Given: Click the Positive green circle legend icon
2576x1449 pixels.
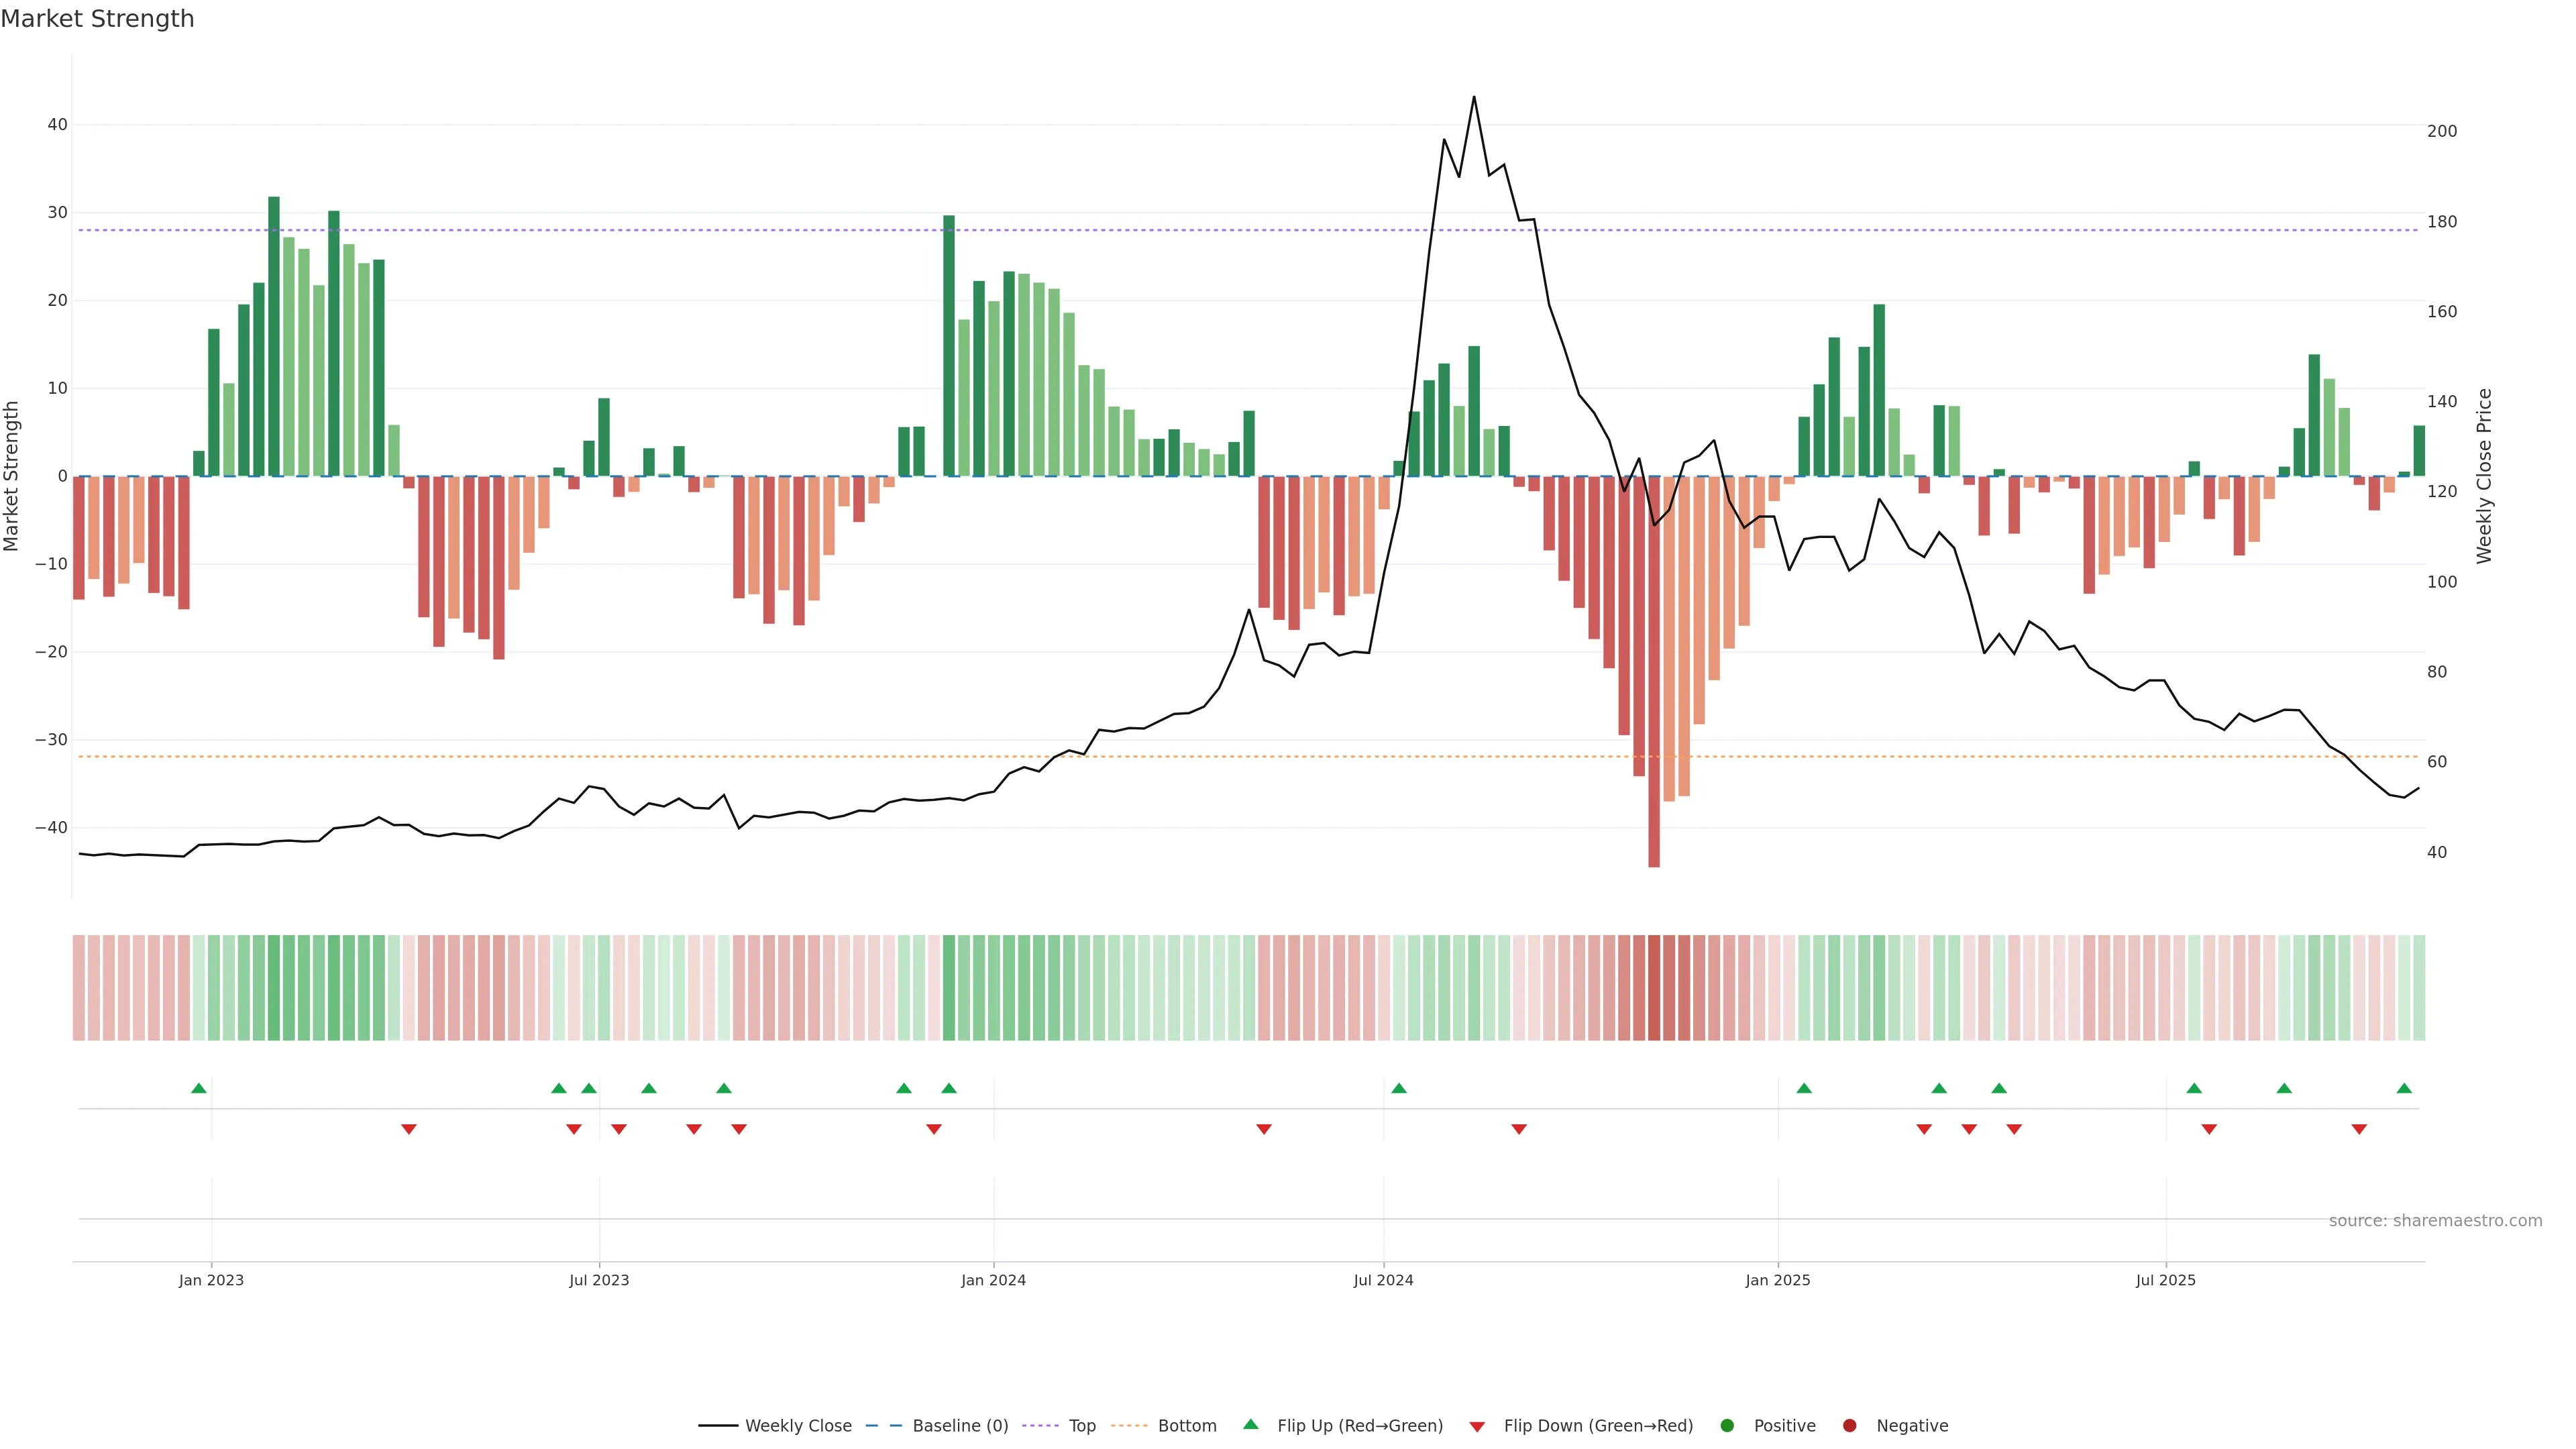Looking at the screenshot, I should pos(1727,1426).
